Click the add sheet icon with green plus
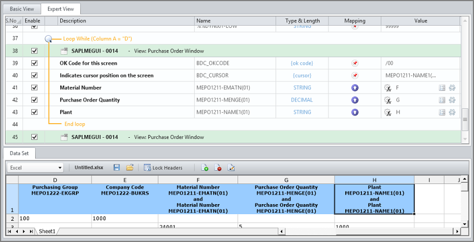This screenshot has width=474, height=242. pos(205,168)
